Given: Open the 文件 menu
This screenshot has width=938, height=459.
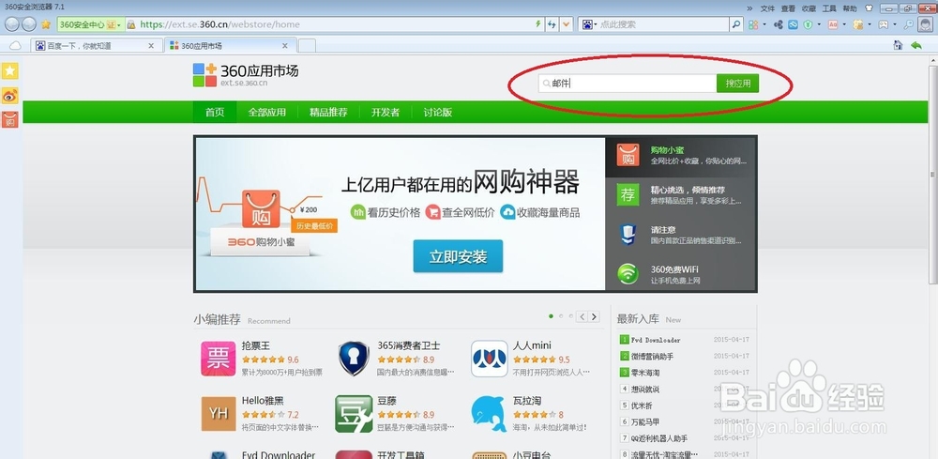Looking at the screenshot, I should pos(767,8).
